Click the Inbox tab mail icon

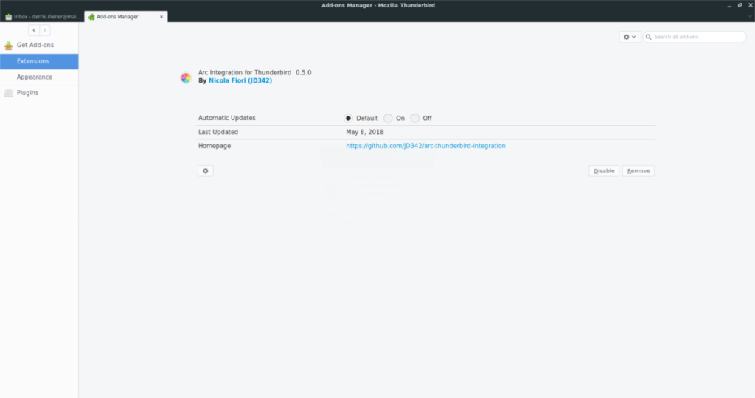(x=9, y=17)
